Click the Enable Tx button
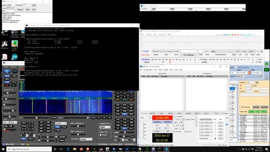Screen dimensions: 270x152 tap(197, 113)
